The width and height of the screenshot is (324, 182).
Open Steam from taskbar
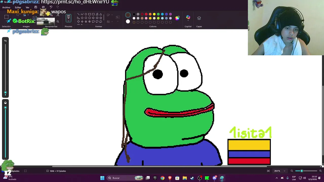coord(192,178)
